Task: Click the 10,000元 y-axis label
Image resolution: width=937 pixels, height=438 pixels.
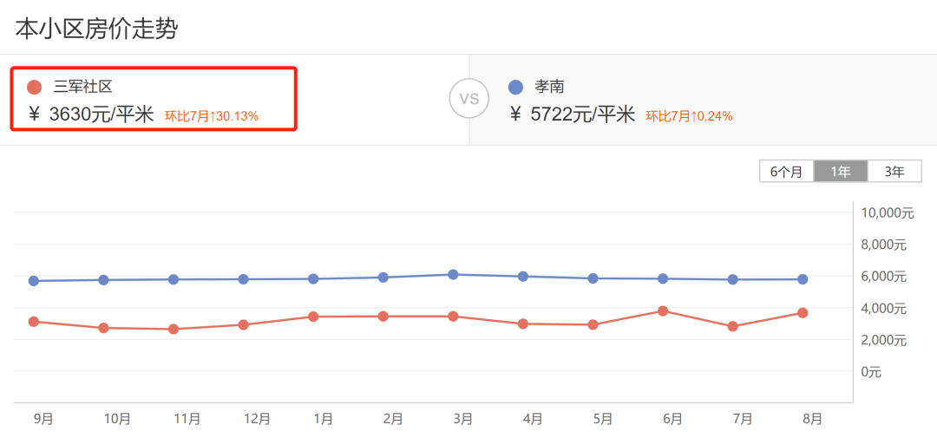Action: coord(888,212)
